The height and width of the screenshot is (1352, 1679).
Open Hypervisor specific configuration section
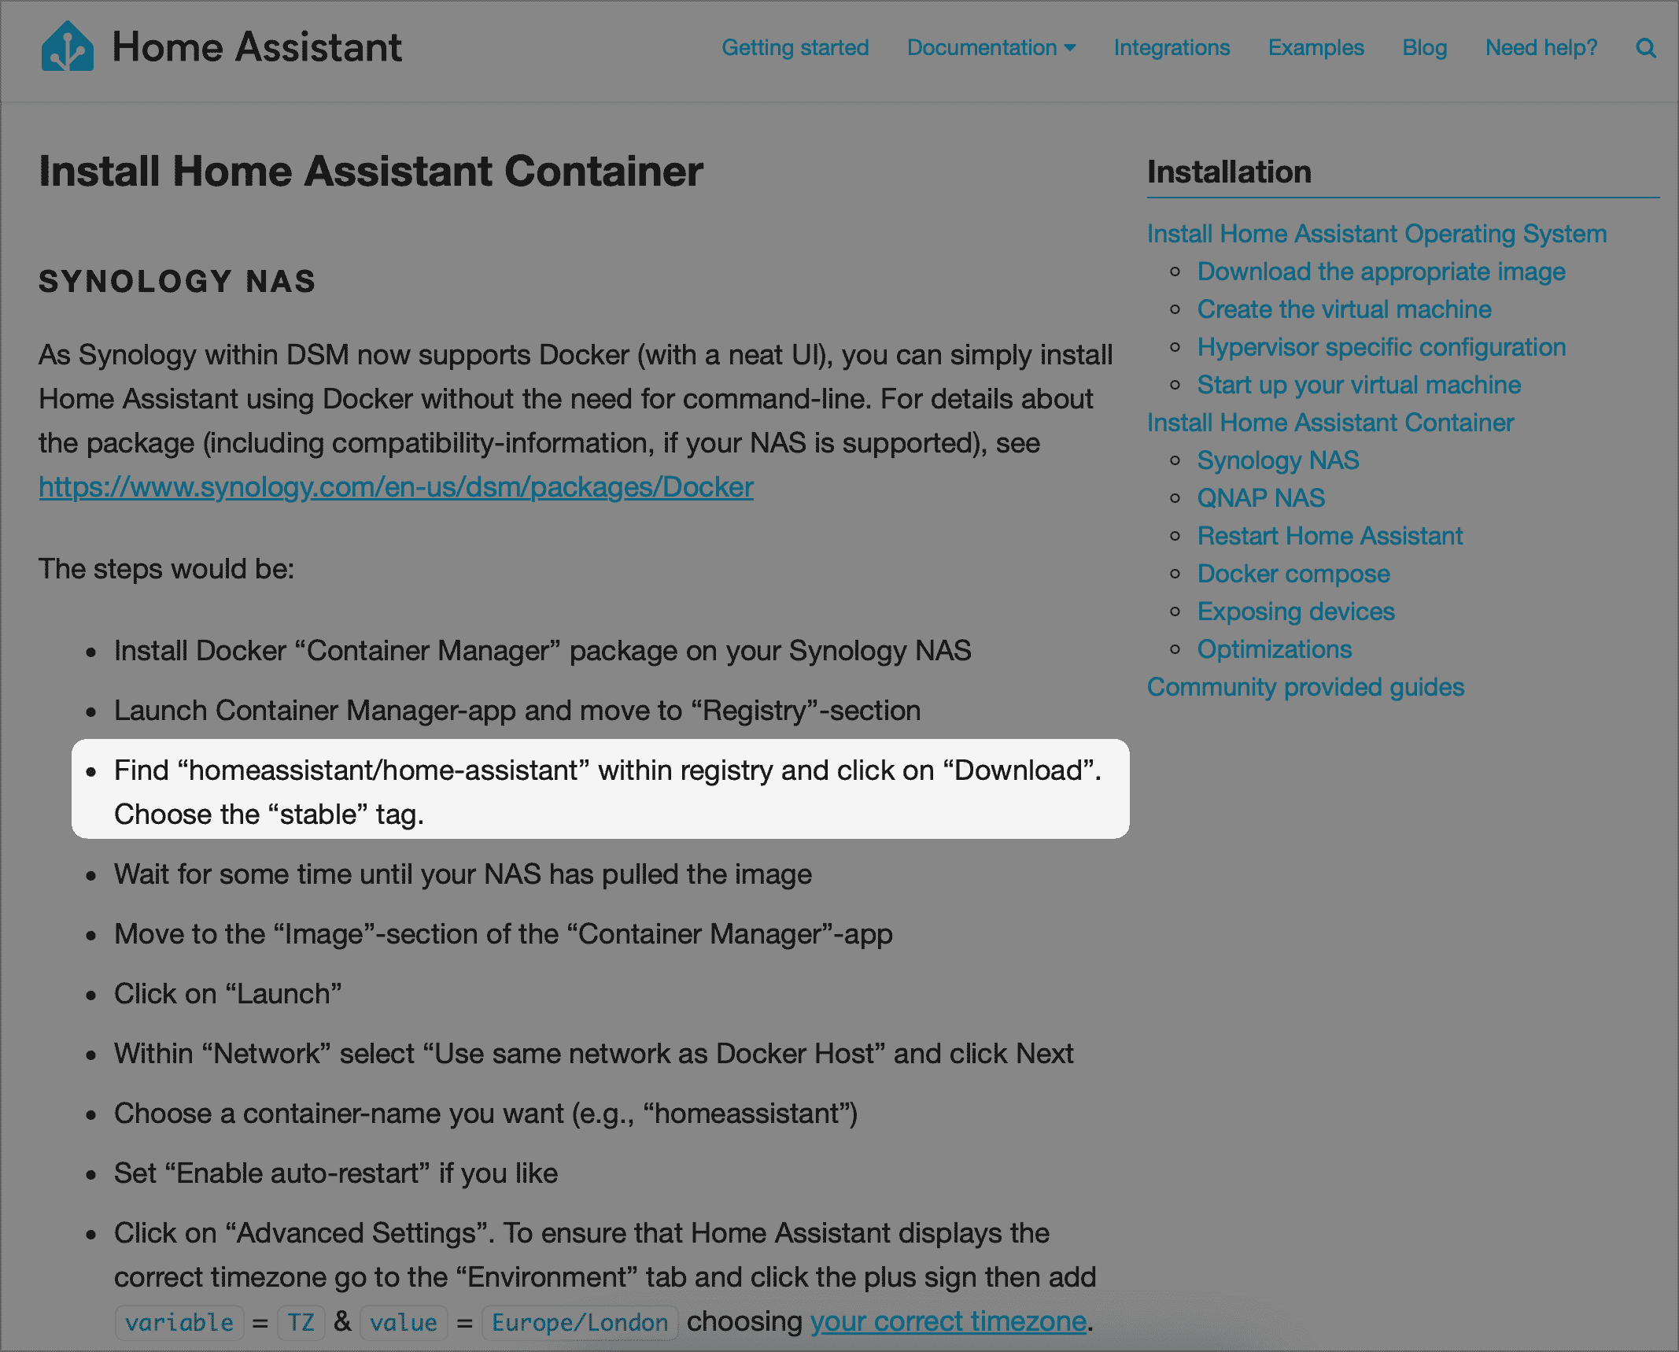click(1381, 347)
